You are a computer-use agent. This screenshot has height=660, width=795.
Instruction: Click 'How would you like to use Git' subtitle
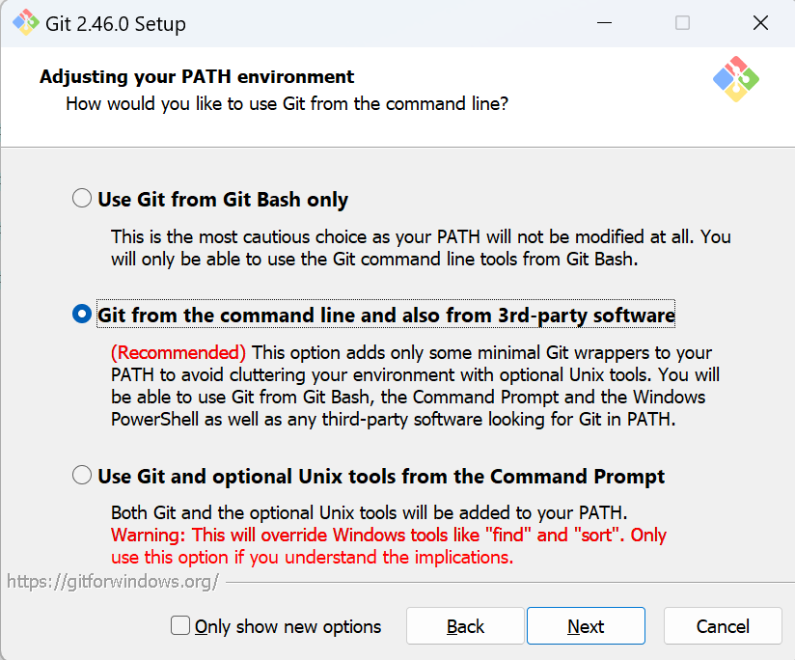[287, 104]
